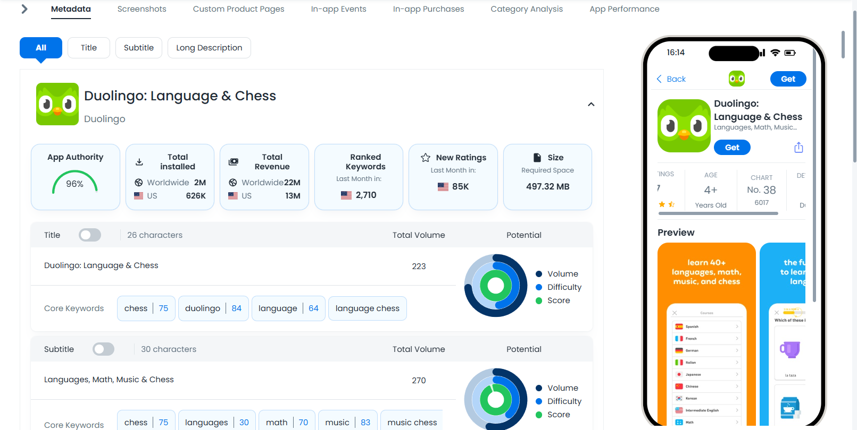Click the Title Difficulty legend dot
This screenshot has height=430, width=857.
(x=539, y=287)
